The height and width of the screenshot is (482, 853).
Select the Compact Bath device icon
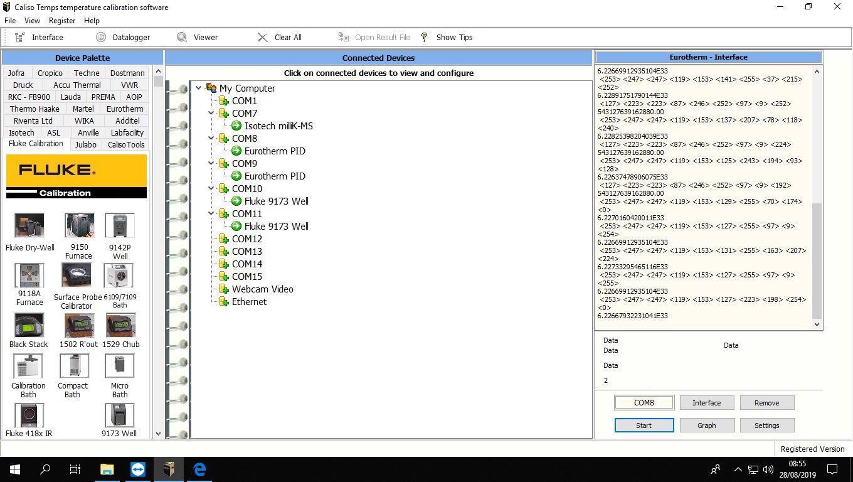(75, 366)
